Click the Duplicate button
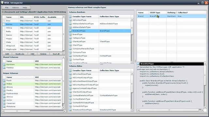Image resolution: width=209 pixels, height=117 pixels. [x=20, y=54]
